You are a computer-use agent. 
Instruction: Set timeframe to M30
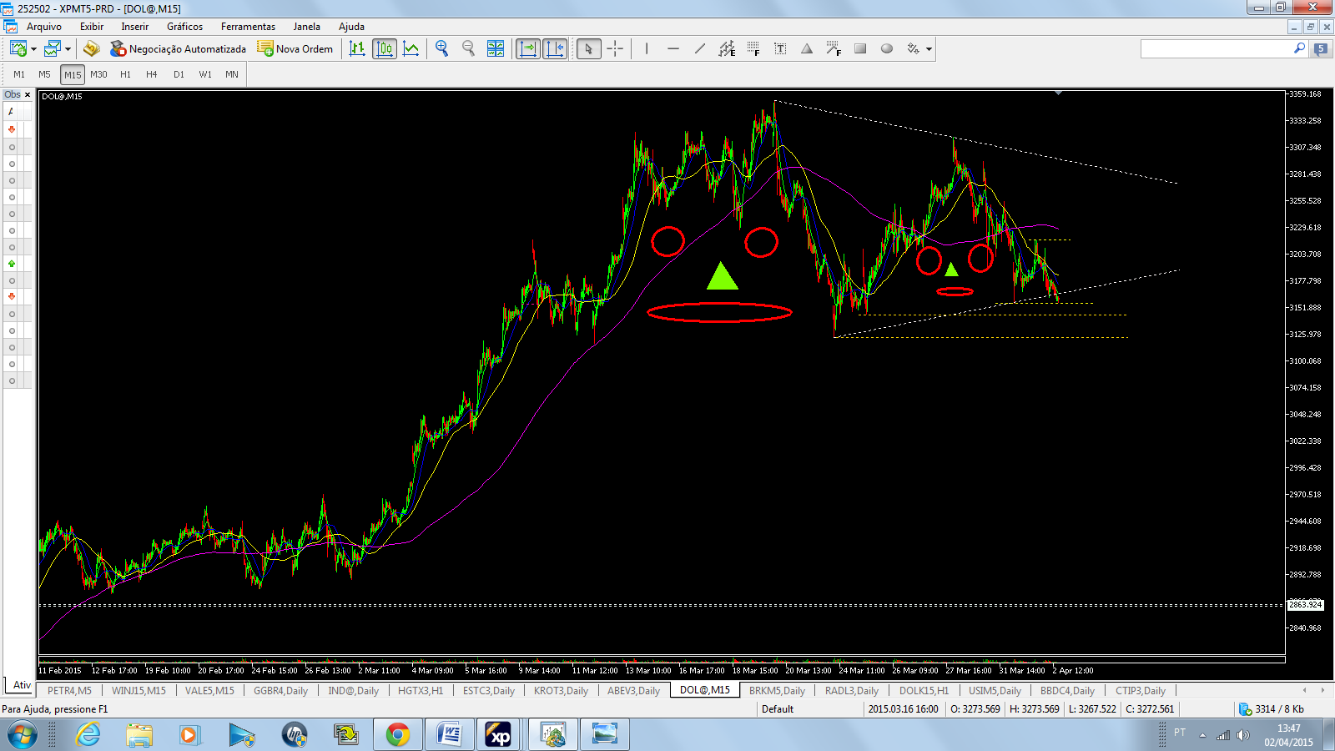[98, 74]
